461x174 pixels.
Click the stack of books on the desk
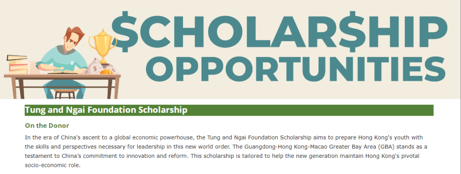(18, 64)
